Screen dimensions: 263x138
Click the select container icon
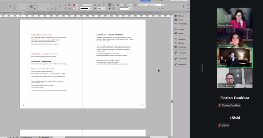click(65, 5)
